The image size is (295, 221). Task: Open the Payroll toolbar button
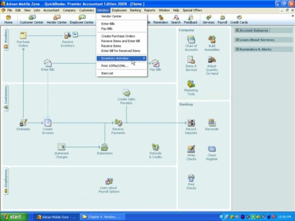point(222,20)
